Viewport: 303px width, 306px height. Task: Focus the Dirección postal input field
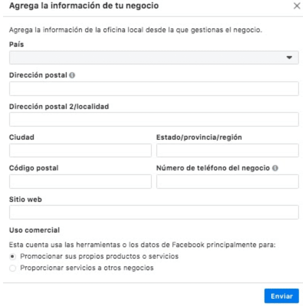point(154,89)
